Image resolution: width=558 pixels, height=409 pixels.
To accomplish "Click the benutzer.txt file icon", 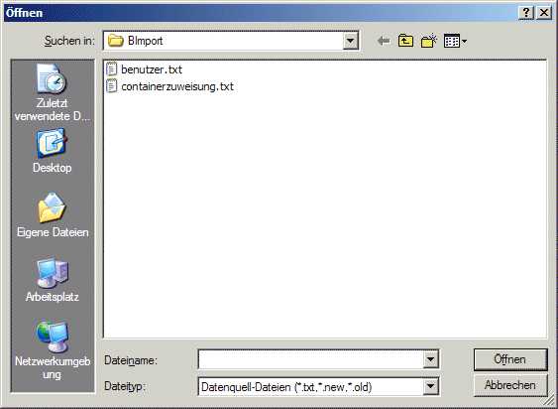I will [x=111, y=68].
